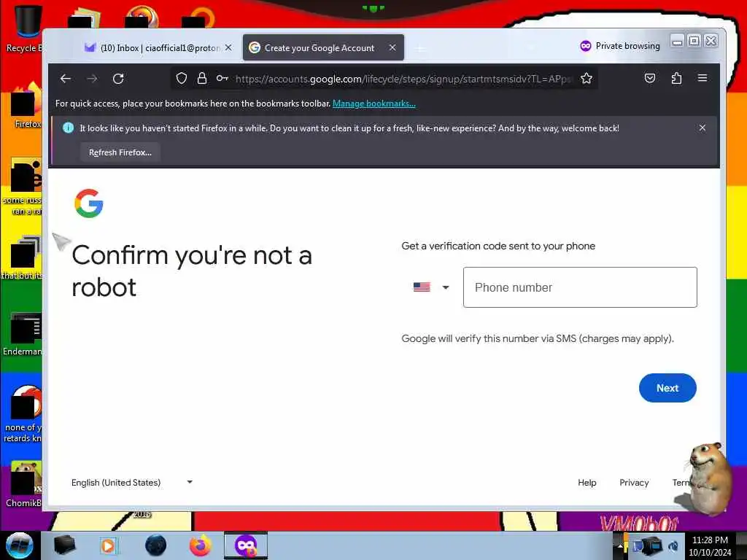Click the Private browsing mask indicator

(x=620, y=46)
